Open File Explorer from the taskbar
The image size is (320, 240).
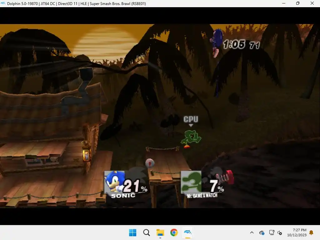(160, 232)
